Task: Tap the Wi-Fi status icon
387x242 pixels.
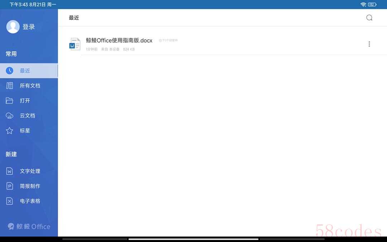Action: pos(363,4)
